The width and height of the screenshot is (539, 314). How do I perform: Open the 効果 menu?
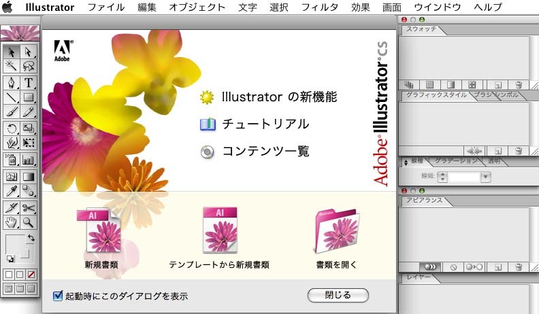pos(360,7)
